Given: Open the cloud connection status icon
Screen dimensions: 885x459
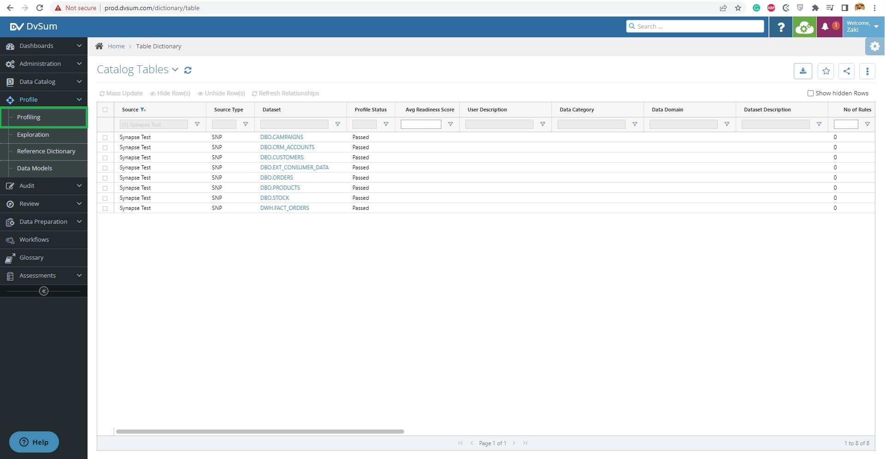Looking at the screenshot, I should click(x=804, y=26).
